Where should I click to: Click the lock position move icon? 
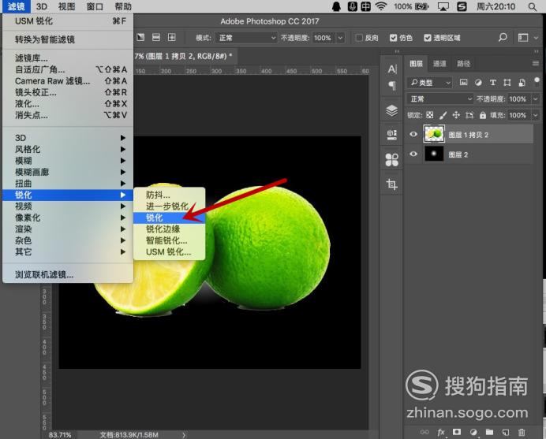[x=456, y=115]
